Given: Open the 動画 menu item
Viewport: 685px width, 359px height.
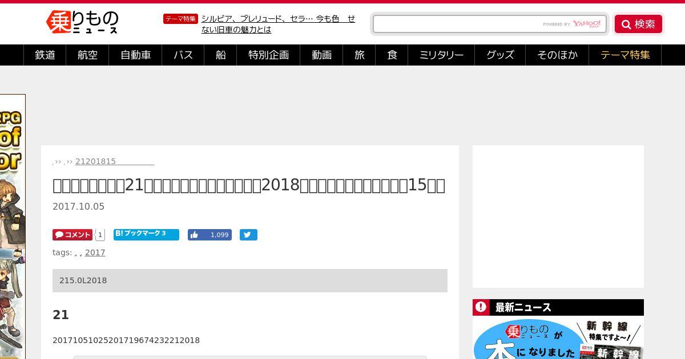Looking at the screenshot, I should click(321, 55).
